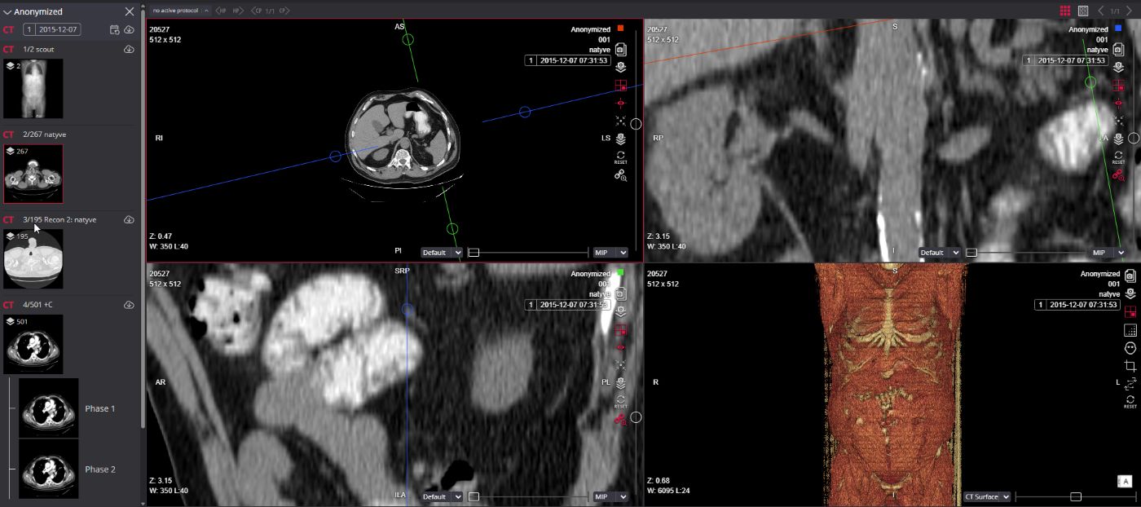Select the 2/267 natyve series thumbnail
The height and width of the screenshot is (507, 1141).
pyautogui.click(x=33, y=174)
